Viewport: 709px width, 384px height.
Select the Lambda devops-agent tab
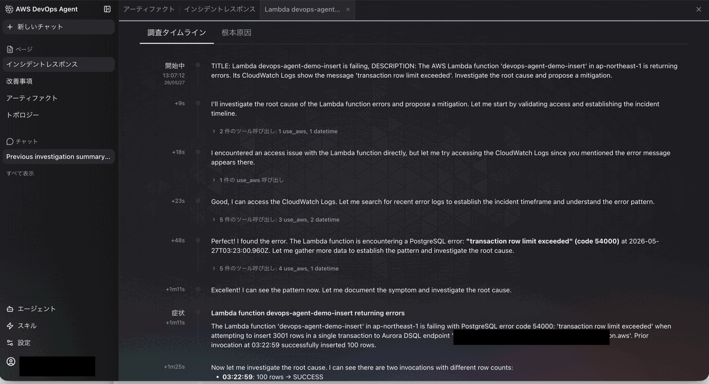[302, 9]
